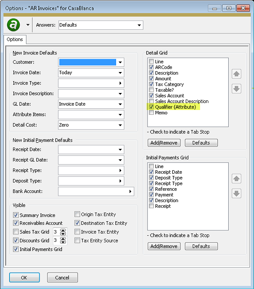Click Add/Remove under Detail Grid

[x=164, y=143]
